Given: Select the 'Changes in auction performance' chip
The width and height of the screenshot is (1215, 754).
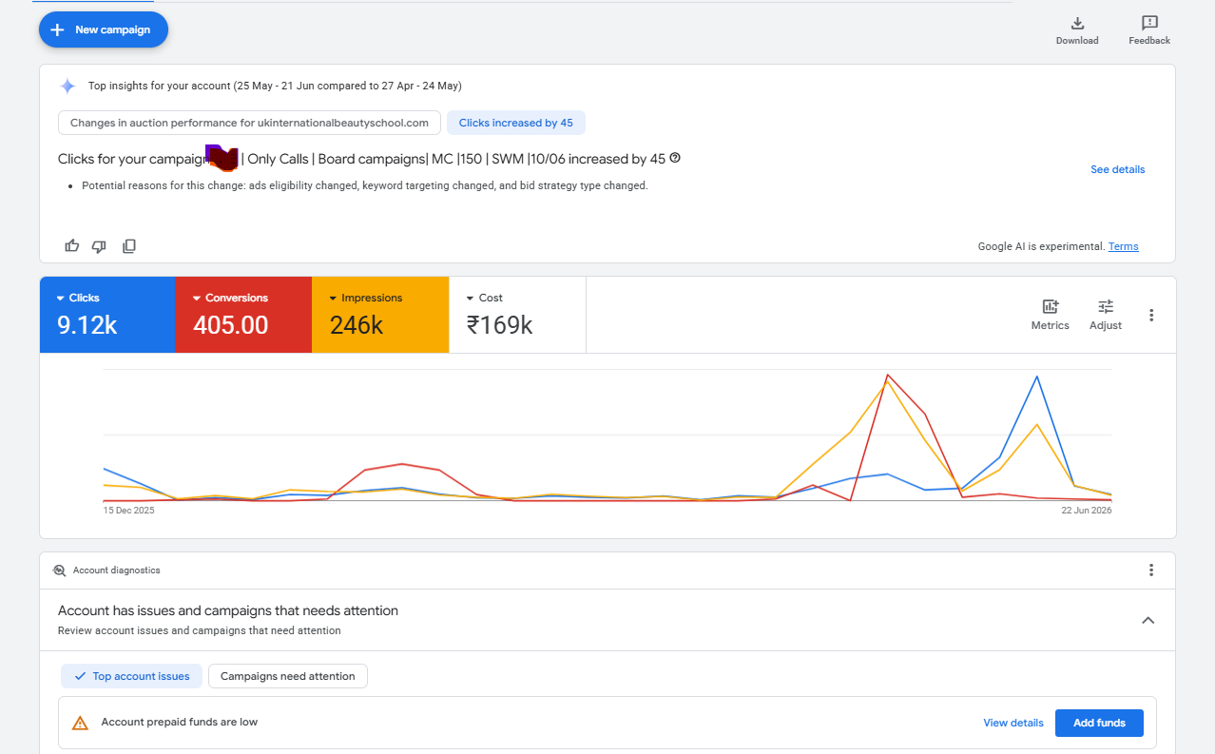Looking at the screenshot, I should [250, 123].
